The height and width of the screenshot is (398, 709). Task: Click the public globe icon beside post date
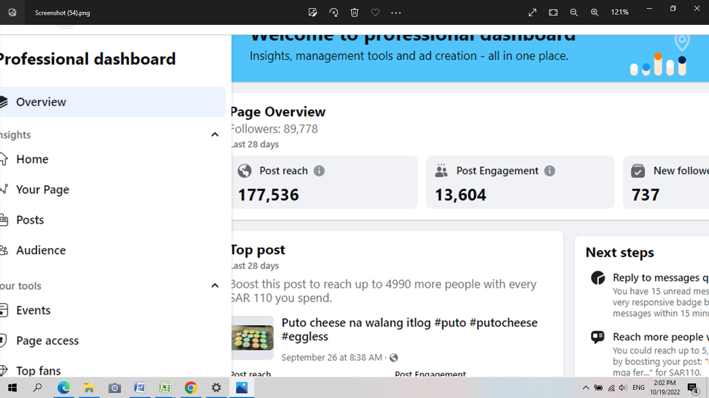[x=394, y=358]
